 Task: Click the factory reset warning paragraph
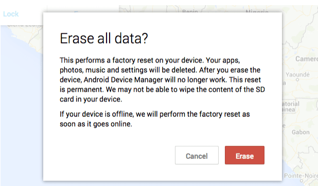(162, 80)
